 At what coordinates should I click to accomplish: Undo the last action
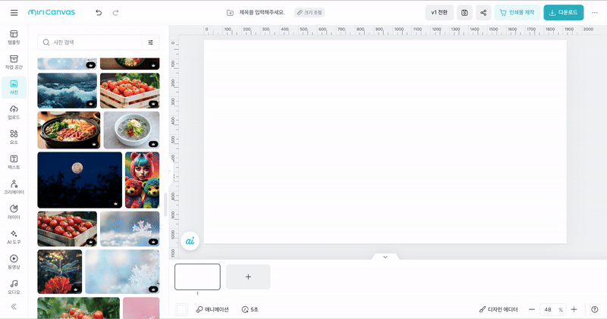coord(99,13)
